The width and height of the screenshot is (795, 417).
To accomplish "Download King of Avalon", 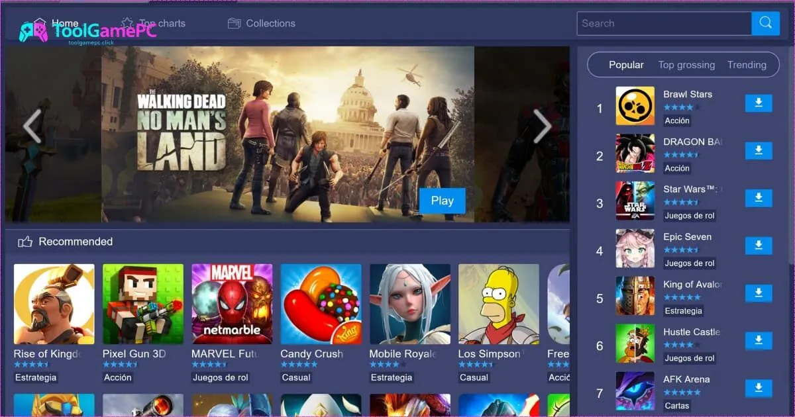I will click(758, 293).
